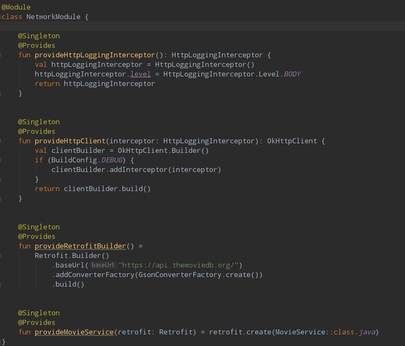Click the if keyword

click(39, 160)
